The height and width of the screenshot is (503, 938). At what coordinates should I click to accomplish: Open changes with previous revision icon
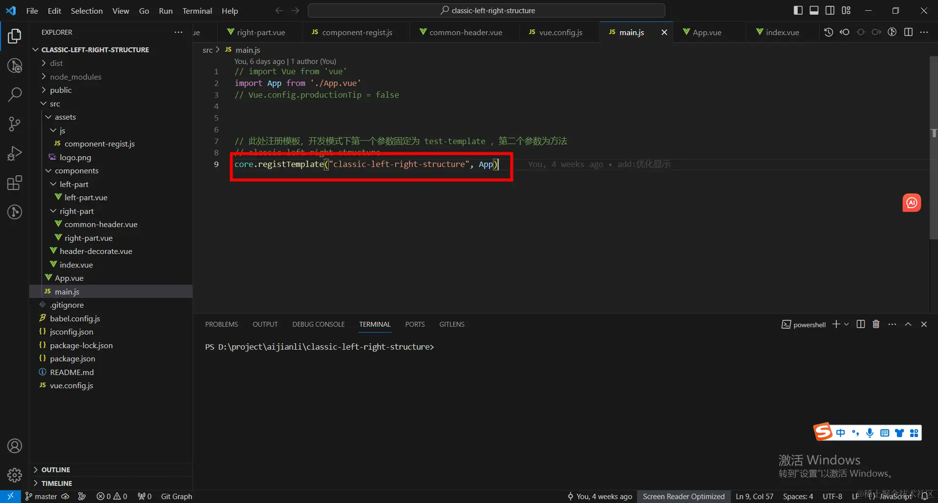845,32
